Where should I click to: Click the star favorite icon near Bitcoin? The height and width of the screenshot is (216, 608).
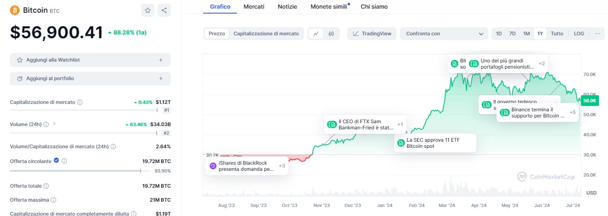148,10
